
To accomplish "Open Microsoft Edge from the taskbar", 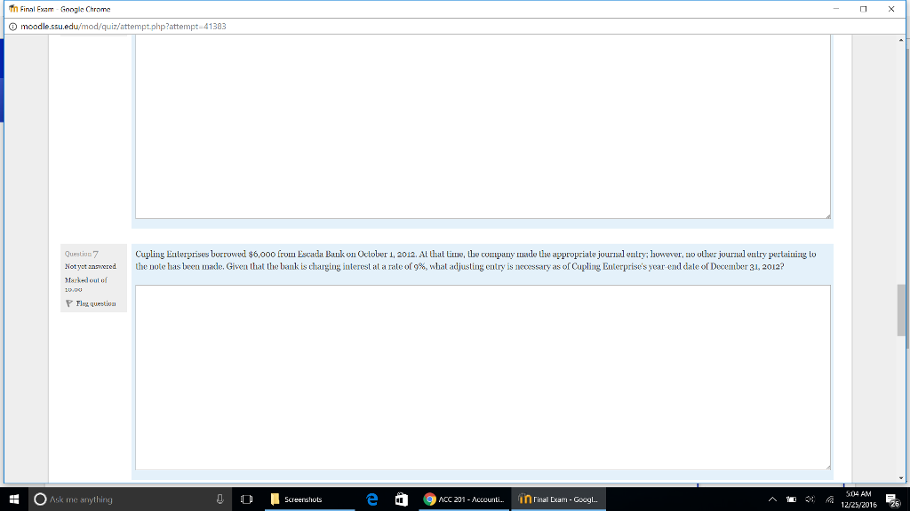I will pyautogui.click(x=372, y=499).
